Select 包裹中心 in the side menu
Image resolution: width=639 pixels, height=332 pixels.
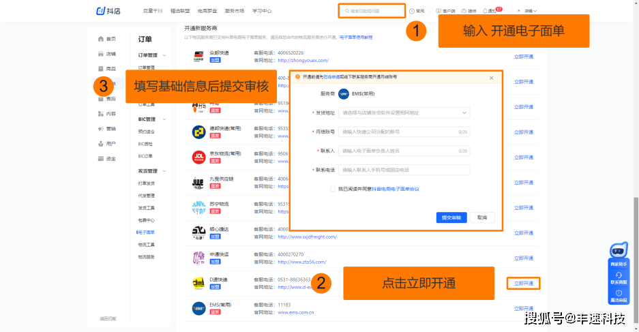tap(147, 220)
